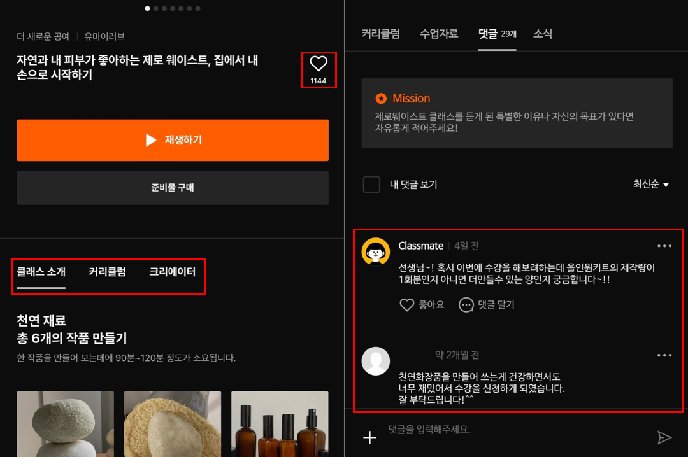Switch to the 크리에이터 tab

173,272
